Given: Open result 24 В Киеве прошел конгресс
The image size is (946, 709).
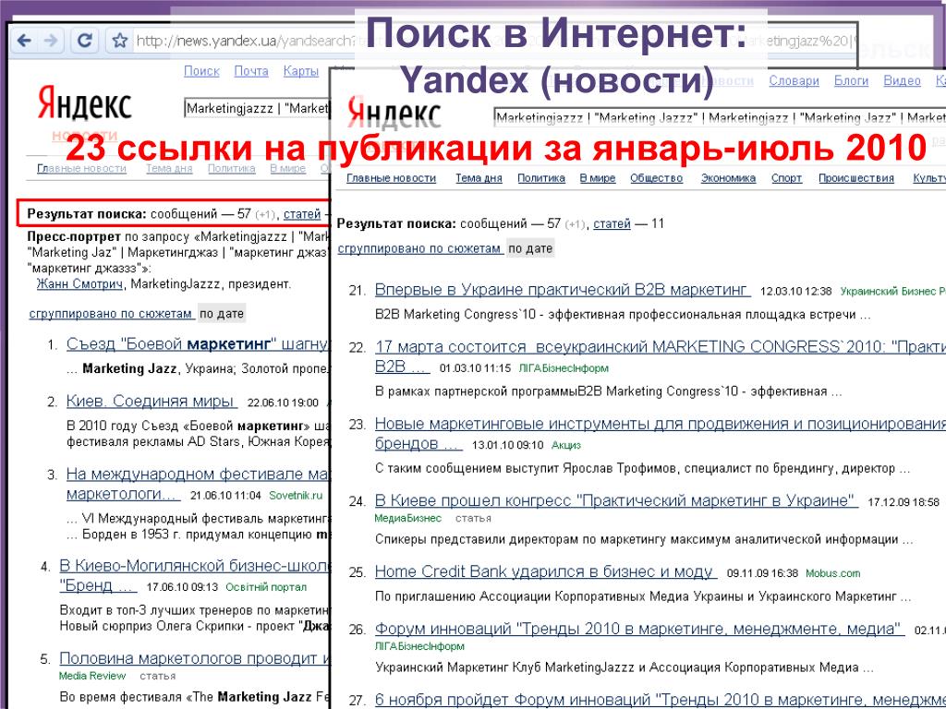Looking at the screenshot, I should pos(614,500).
